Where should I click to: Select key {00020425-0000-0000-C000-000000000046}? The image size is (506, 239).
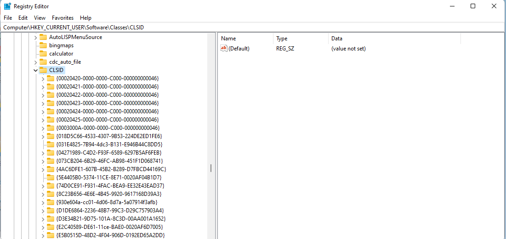(x=108, y=120)
